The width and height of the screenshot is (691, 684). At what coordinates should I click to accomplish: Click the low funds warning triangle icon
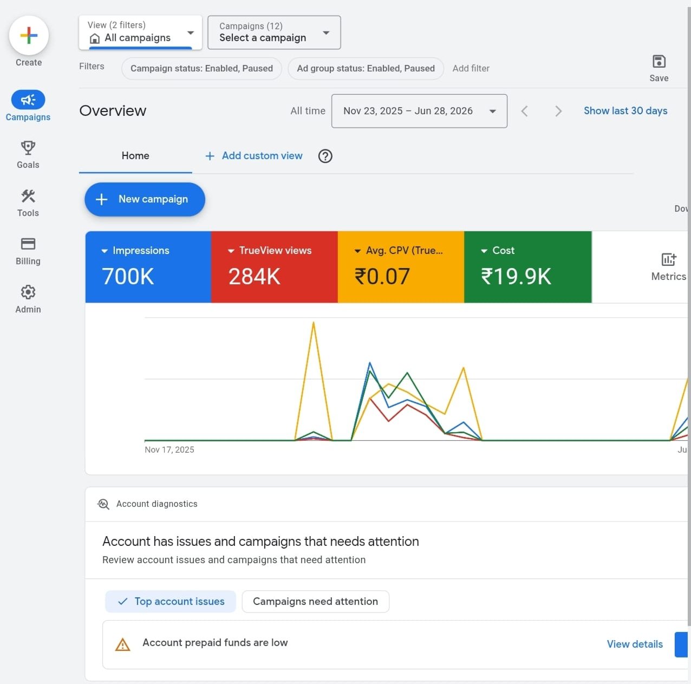[123, 644]
